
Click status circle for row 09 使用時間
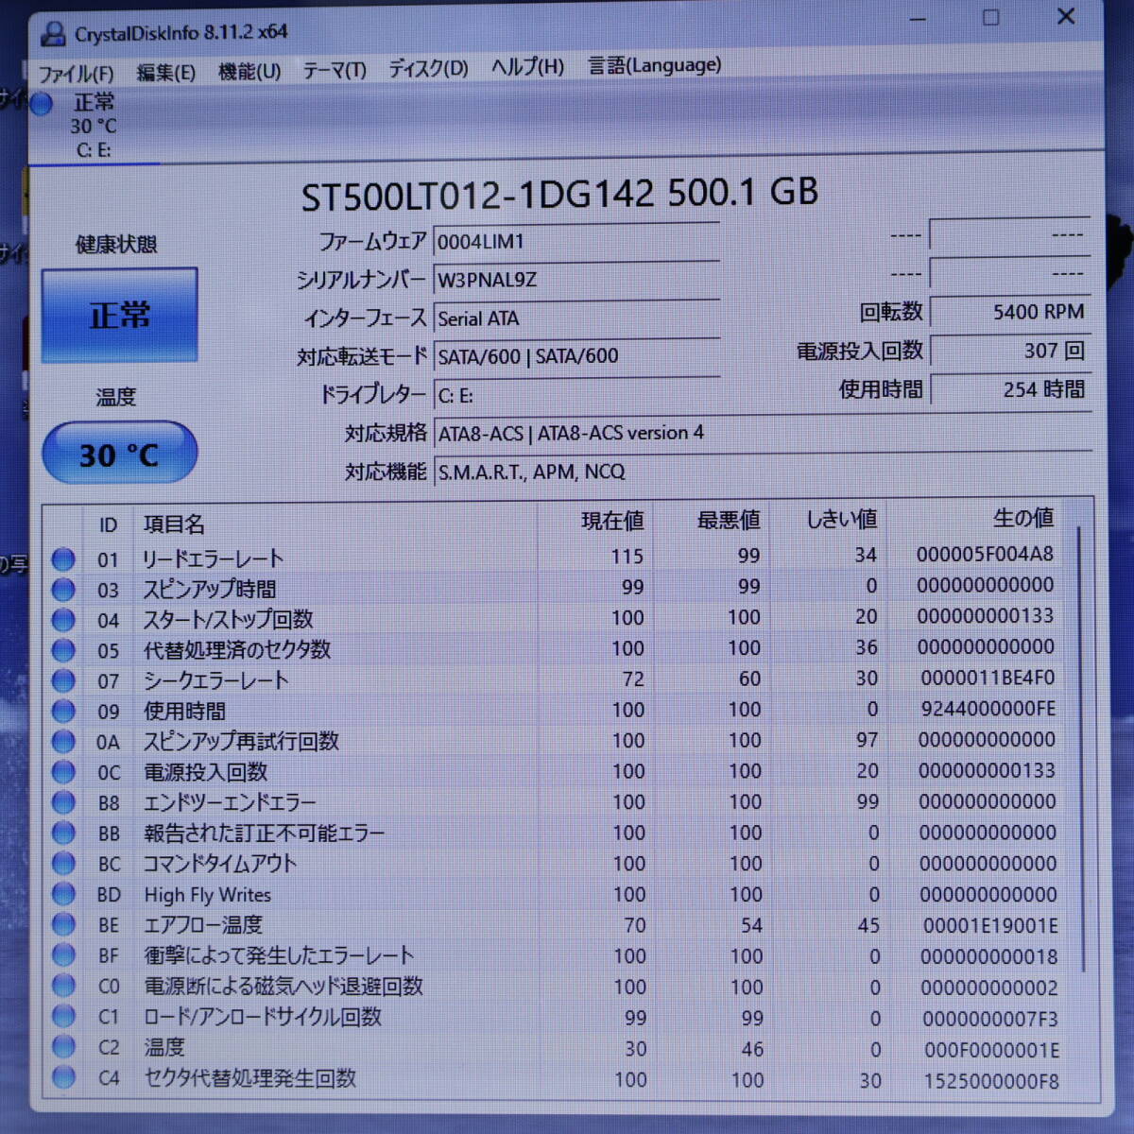[63, 711]
